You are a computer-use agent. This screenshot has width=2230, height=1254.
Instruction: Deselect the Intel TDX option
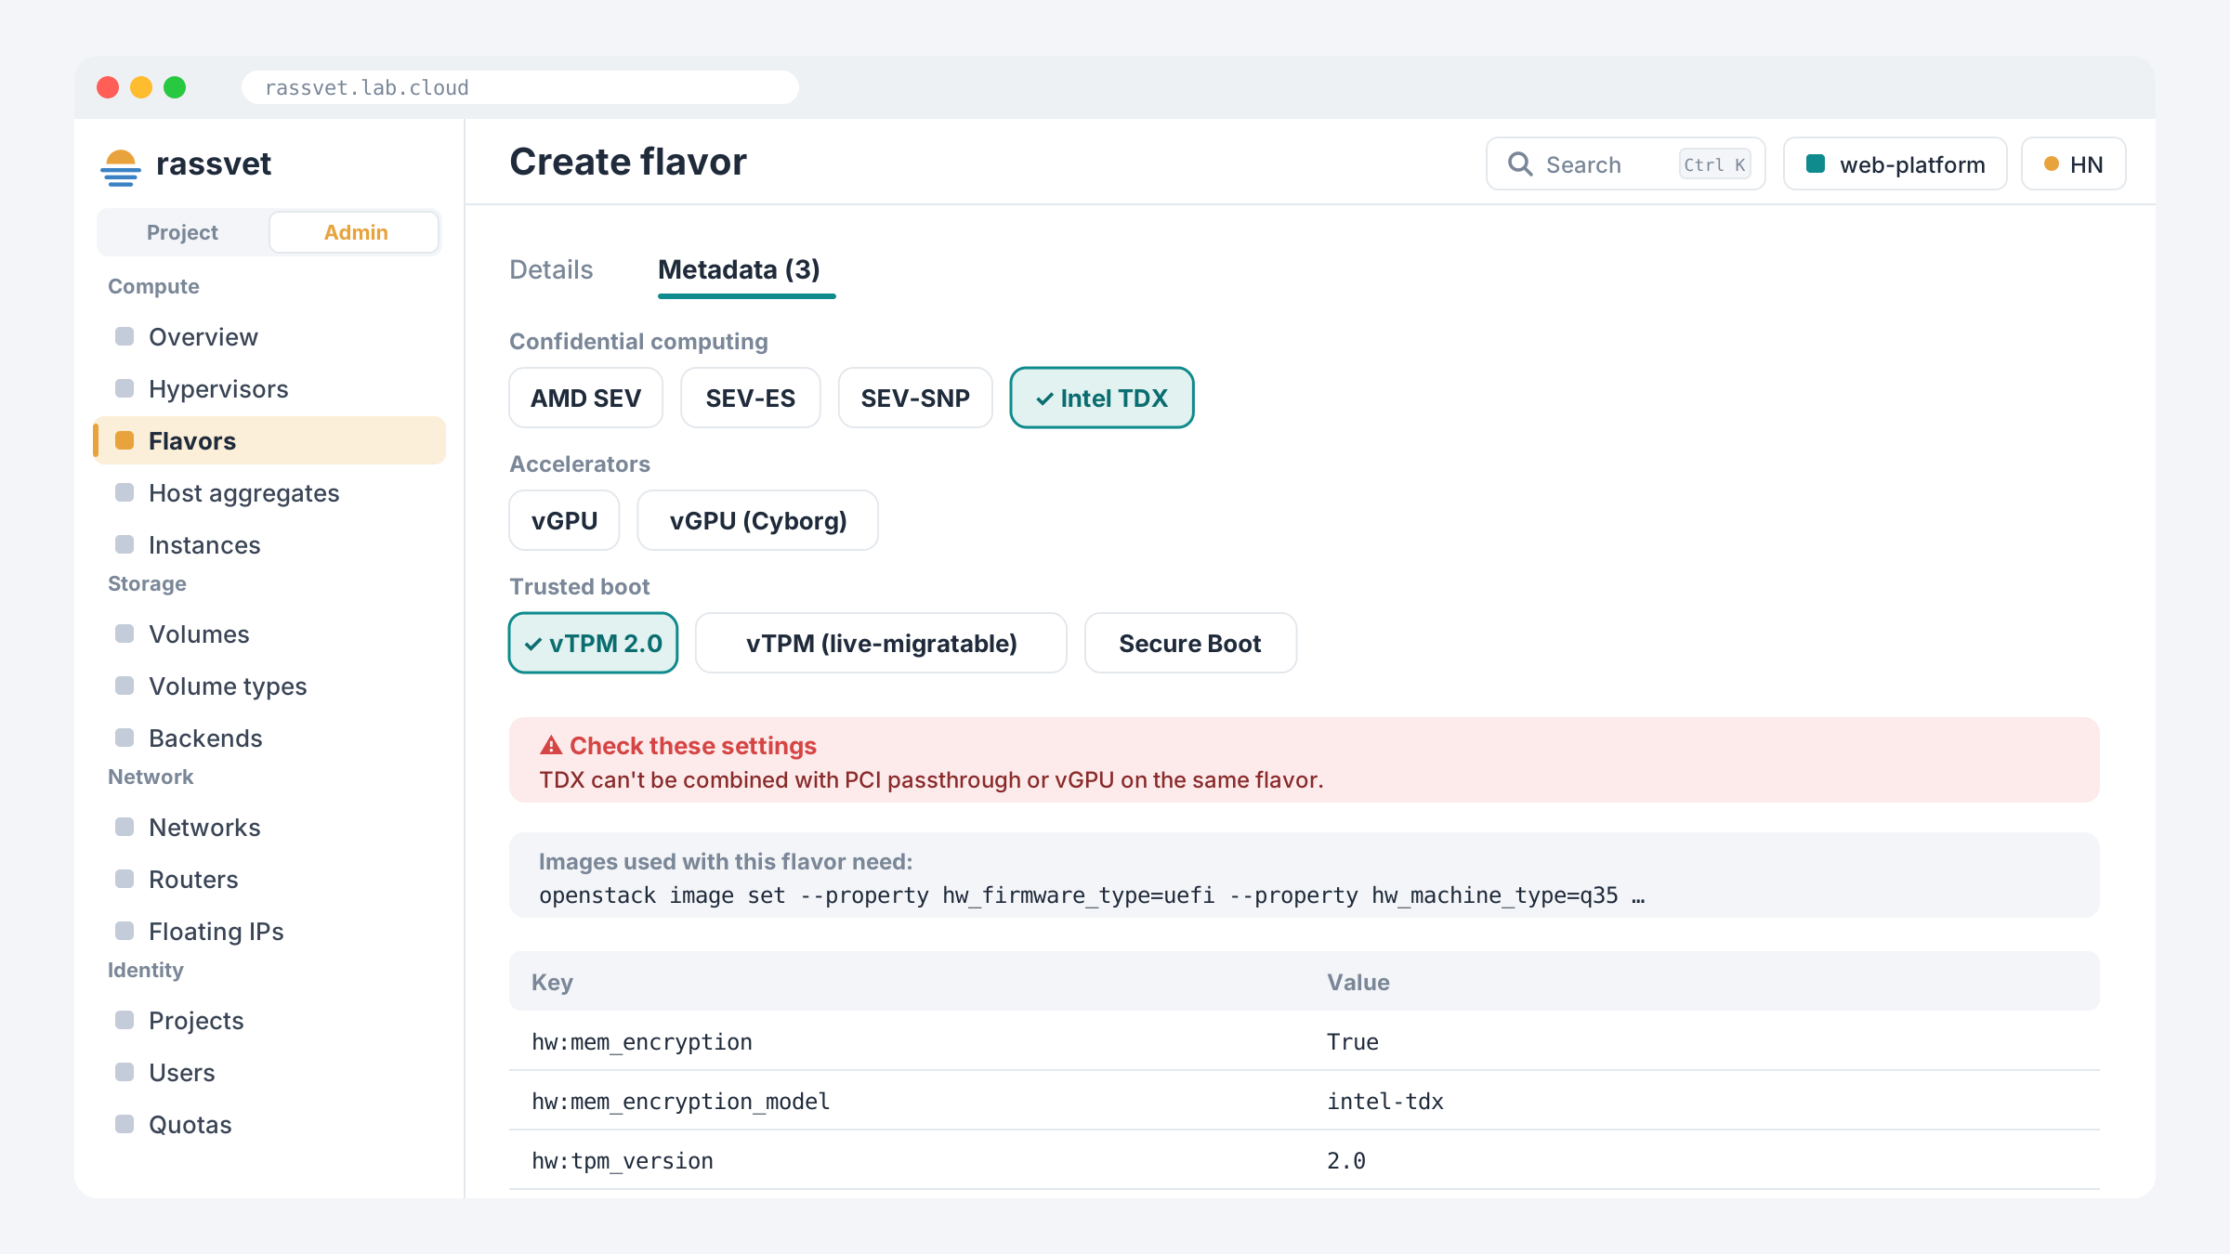(x=1102, y=398)
